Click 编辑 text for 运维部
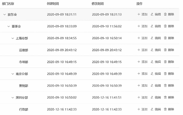This screenshot has width=183, height=115. click(x=158, y=50)
